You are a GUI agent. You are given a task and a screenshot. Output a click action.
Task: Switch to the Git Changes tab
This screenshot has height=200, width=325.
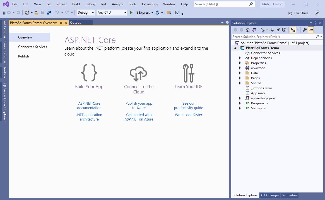(x=270, y=195)
